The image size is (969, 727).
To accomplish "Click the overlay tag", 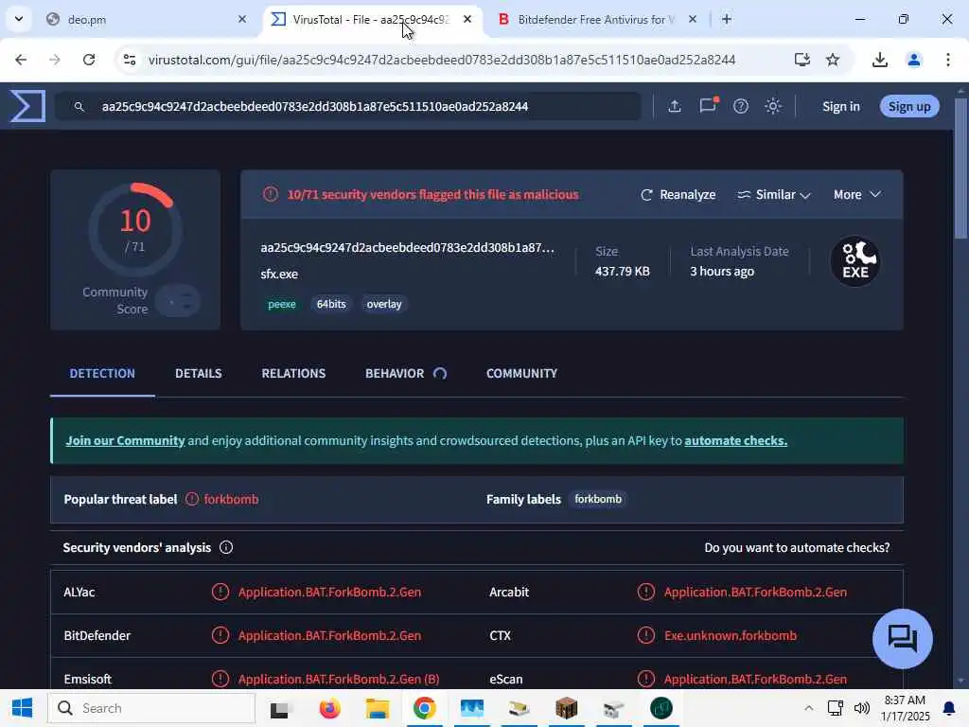I will pos(384,304).
